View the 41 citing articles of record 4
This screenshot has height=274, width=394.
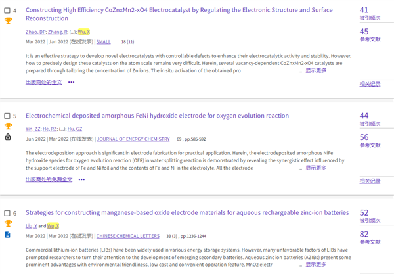click(364, 10)
